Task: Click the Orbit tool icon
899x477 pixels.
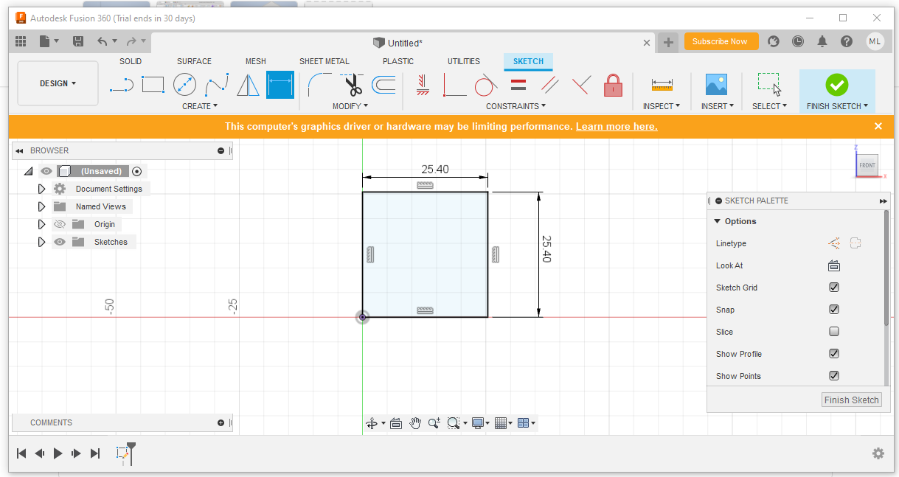Action: 372,423
